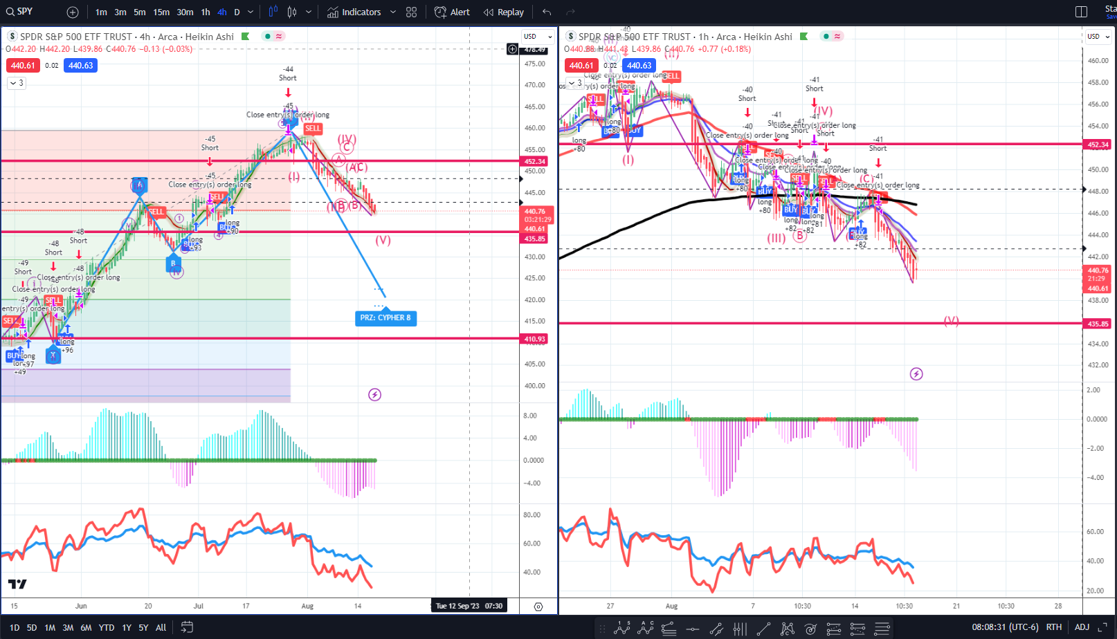Set date range to 1D

click(x=15, y=627)
